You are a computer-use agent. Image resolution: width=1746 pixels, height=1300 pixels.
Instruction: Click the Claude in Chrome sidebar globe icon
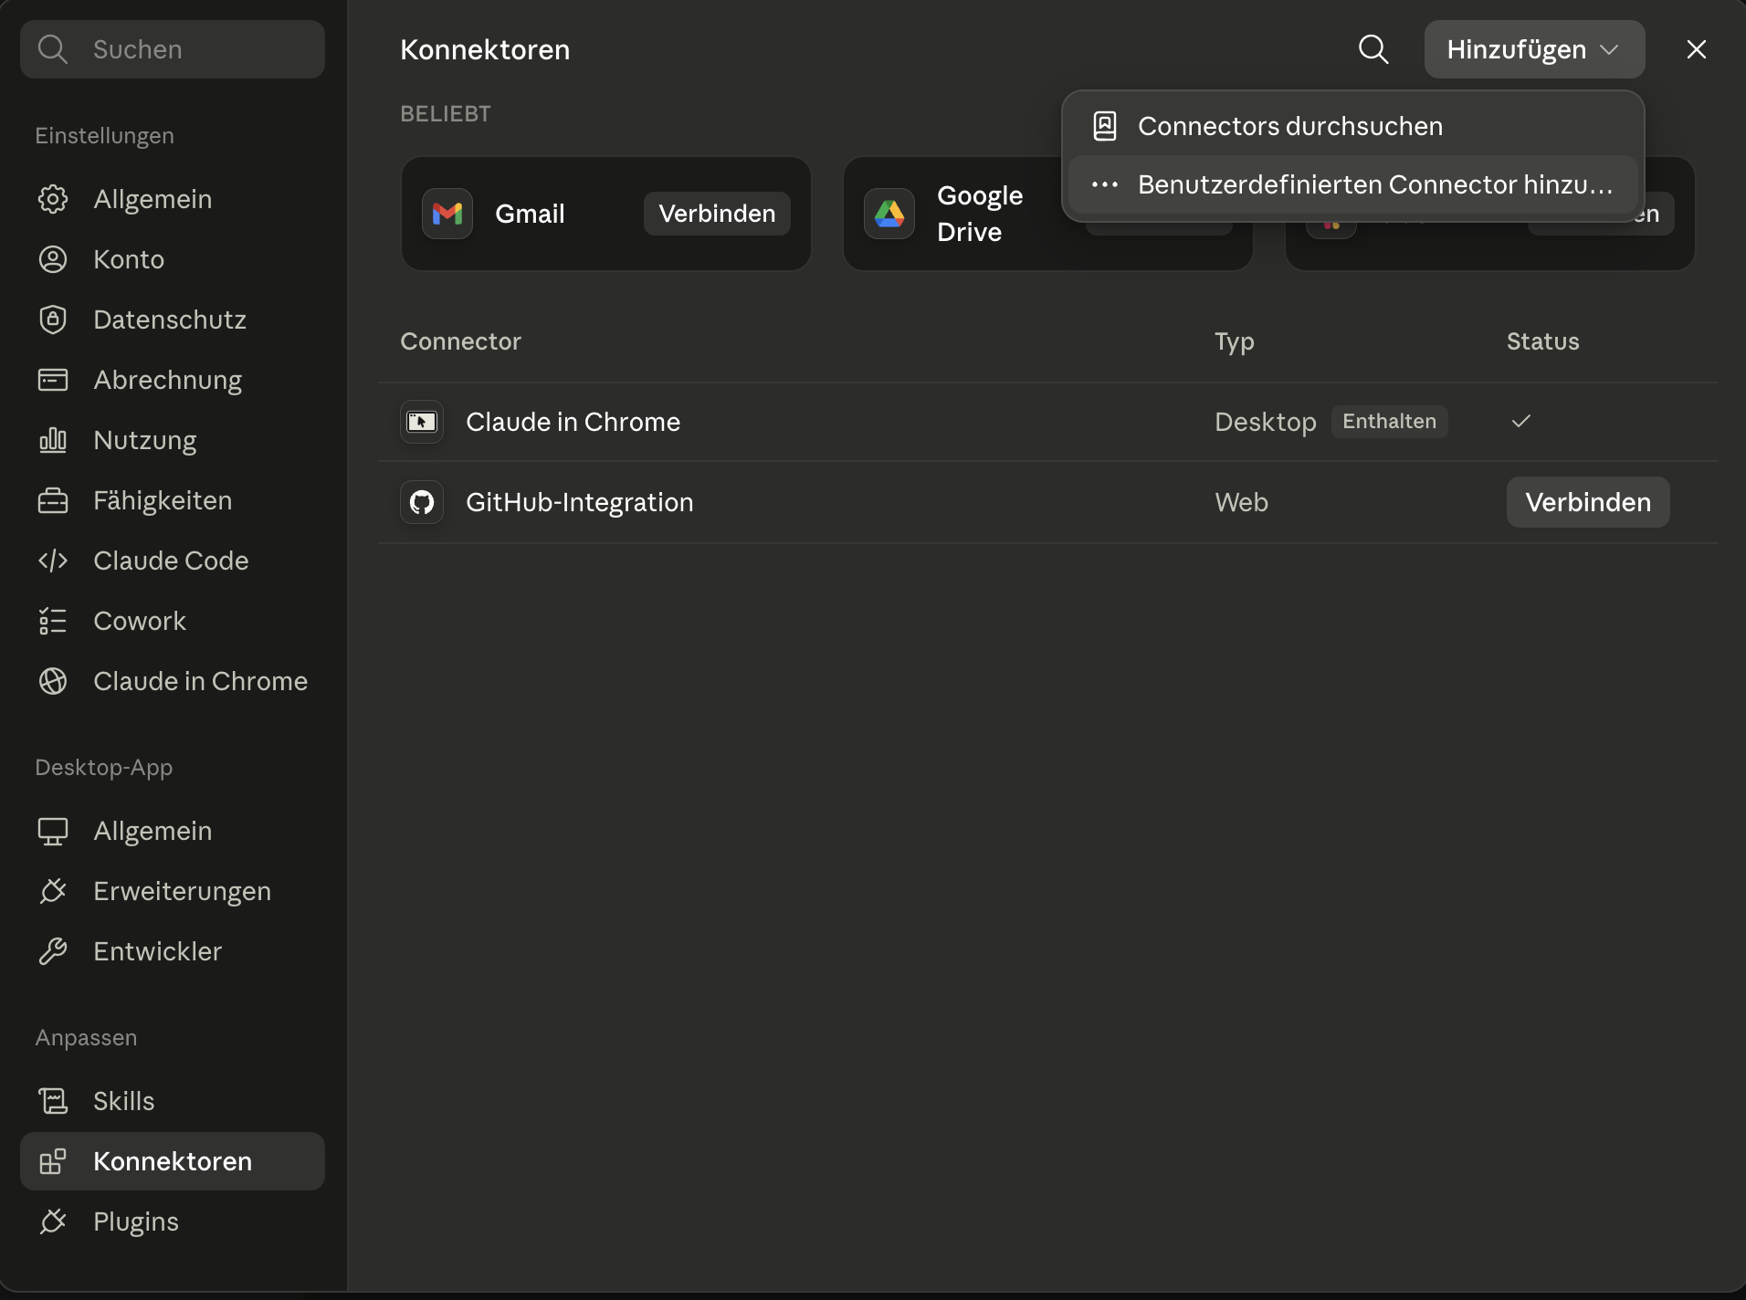(x=53, y=681)
